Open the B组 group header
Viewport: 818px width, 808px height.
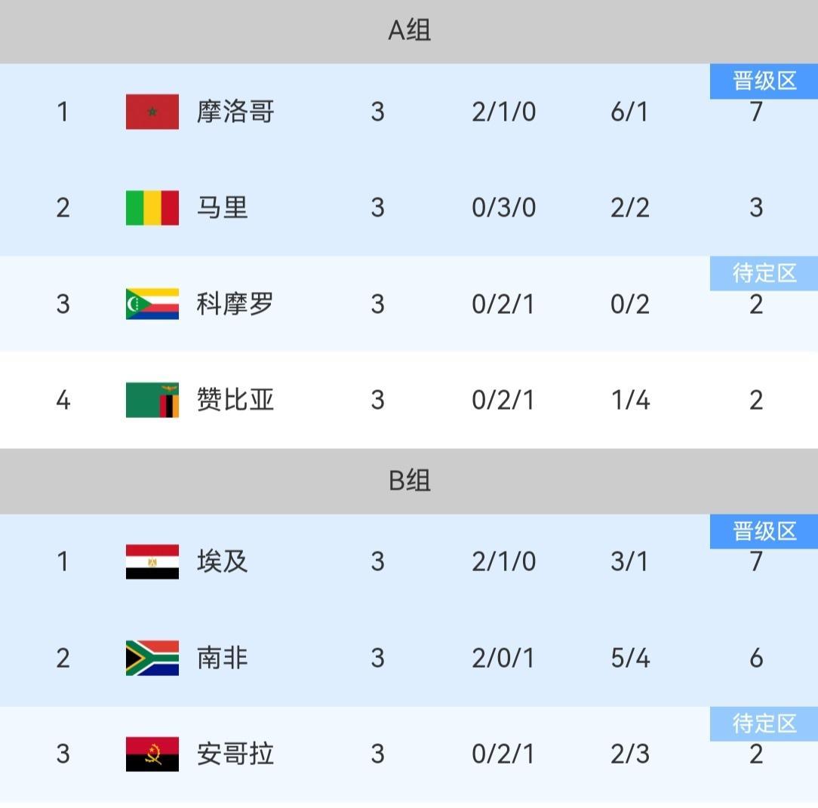click(409, 481)
